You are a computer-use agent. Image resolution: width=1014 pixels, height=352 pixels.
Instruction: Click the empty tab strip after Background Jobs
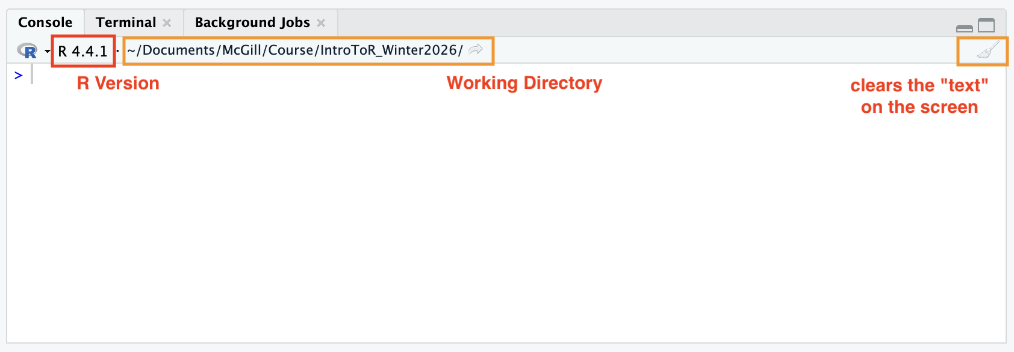602,23
